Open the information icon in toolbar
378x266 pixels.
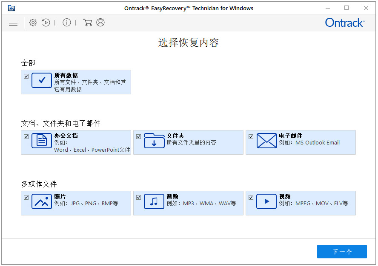pyautogui.click(x=67, y=23)
